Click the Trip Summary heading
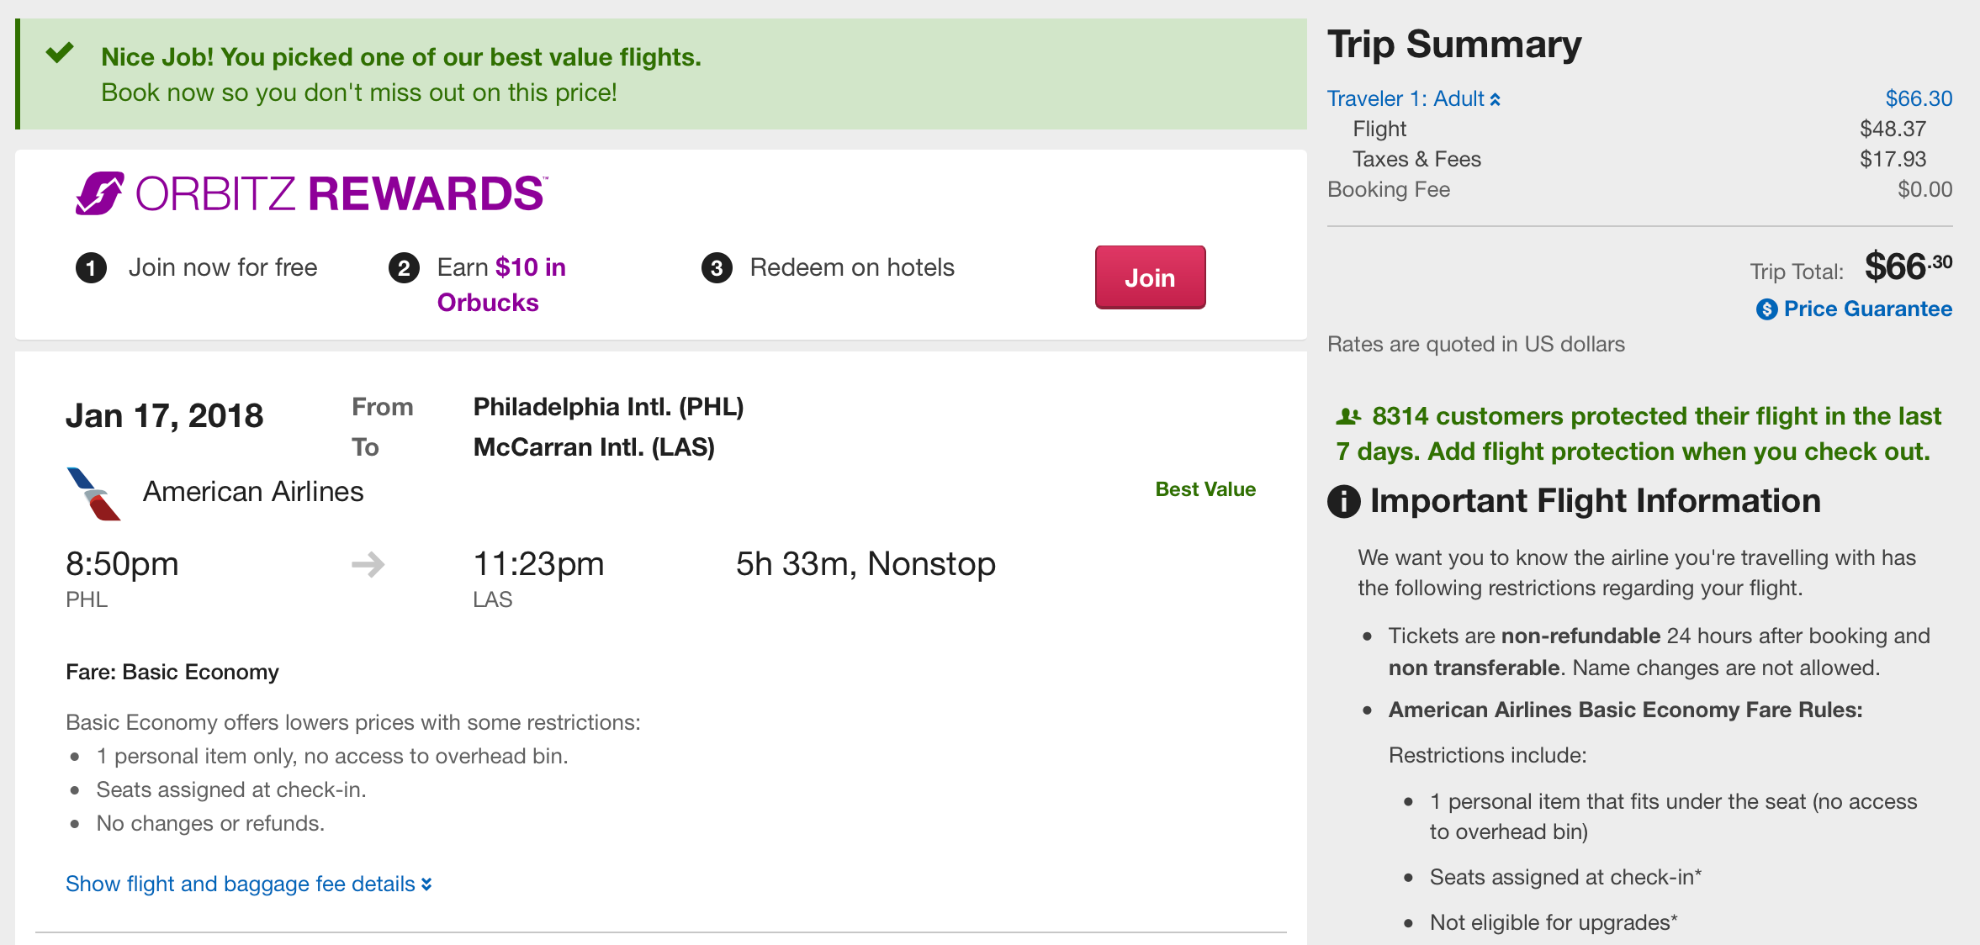The height and width of the screenshot is (945, 1980). pyautogui.click(x=1454, y=44)
